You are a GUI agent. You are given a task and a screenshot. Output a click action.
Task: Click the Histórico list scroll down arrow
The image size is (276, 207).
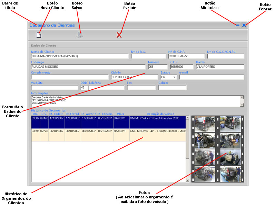pos(187,180)
